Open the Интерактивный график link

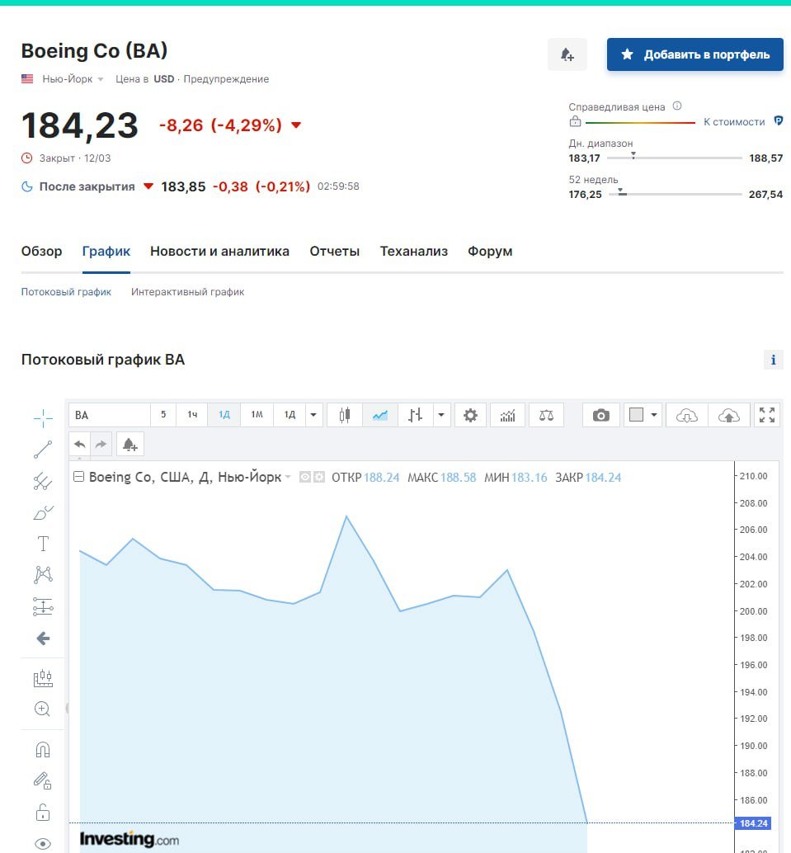187,292
